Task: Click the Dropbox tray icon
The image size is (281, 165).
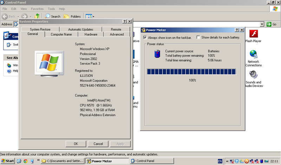Action: coord(237,161)
